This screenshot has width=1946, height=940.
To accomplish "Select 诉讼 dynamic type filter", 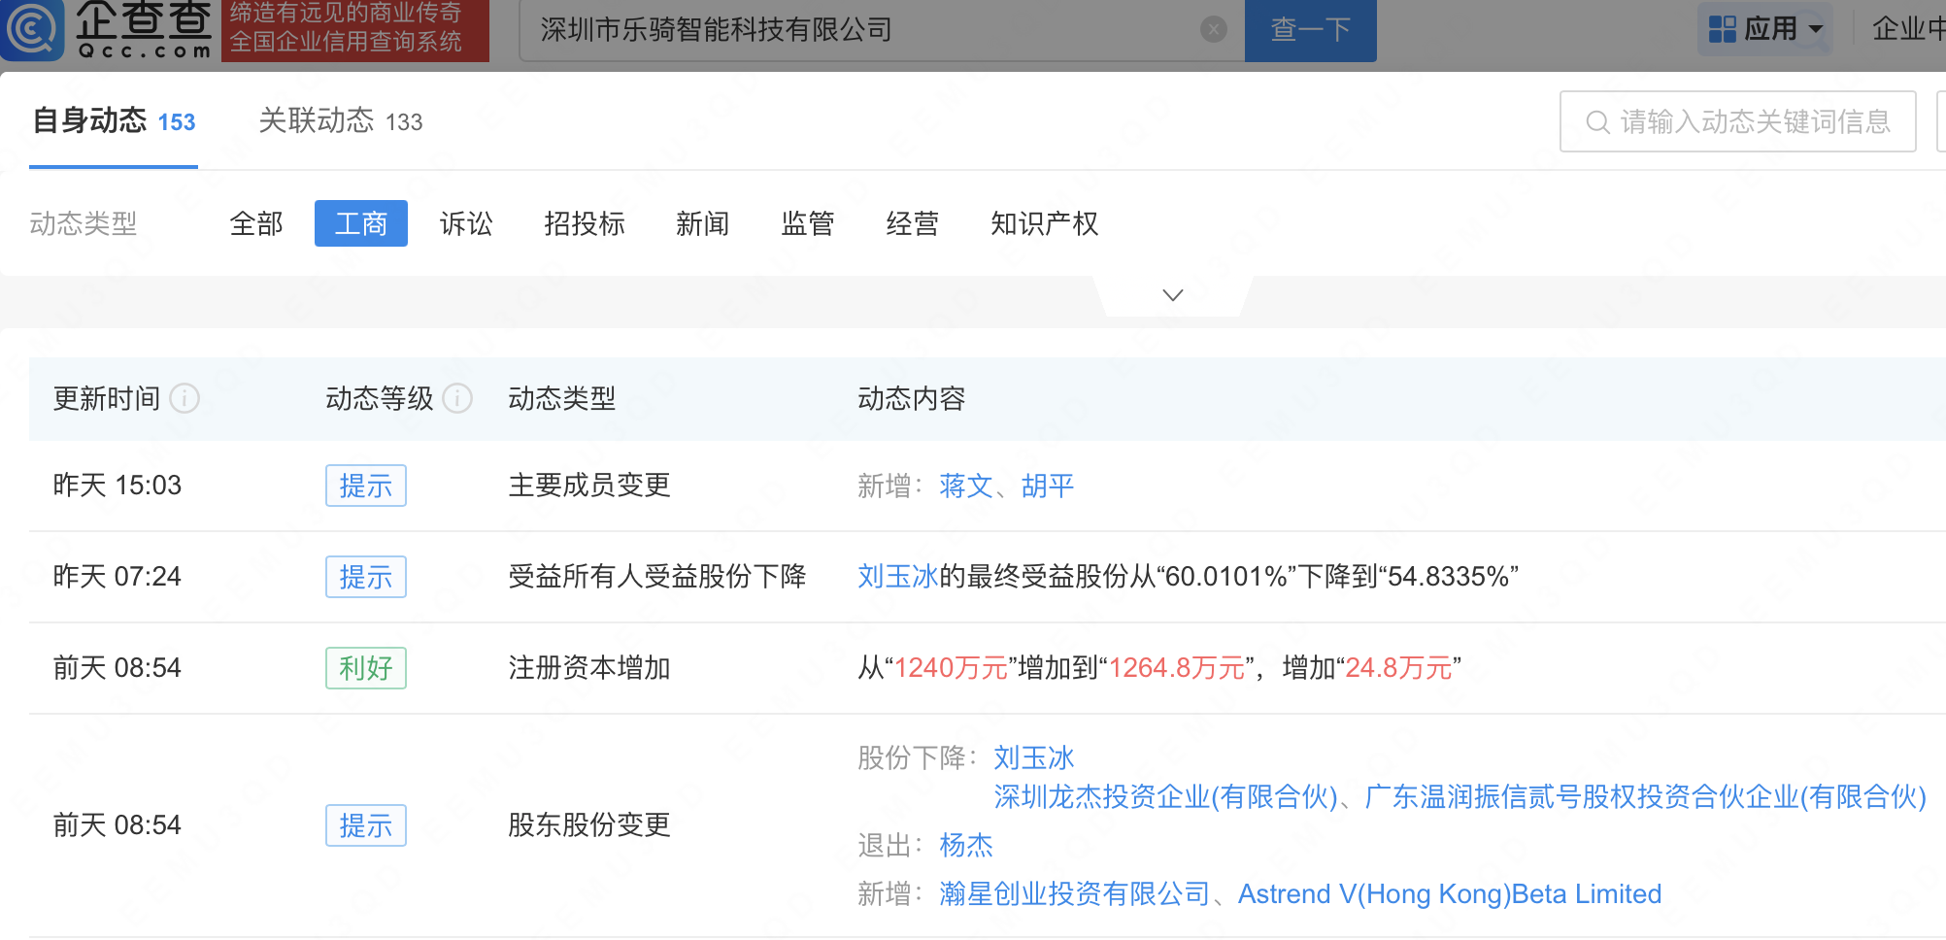I will click(466, 224).
